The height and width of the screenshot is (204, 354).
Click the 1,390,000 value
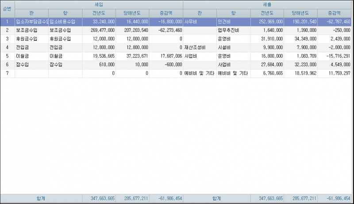[307, 30]
